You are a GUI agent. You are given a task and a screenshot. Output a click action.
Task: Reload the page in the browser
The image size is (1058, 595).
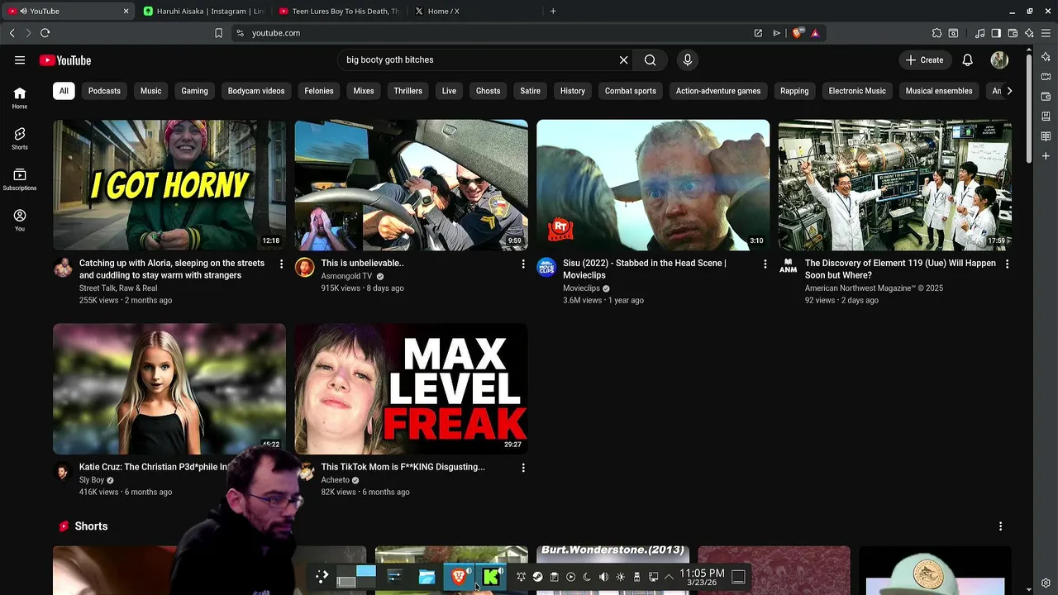(45, 33)
